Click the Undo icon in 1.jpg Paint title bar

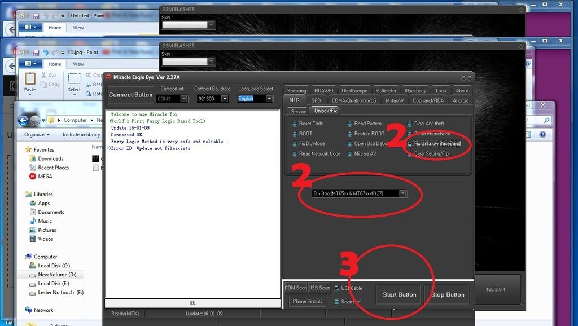(x=45, y=52)
